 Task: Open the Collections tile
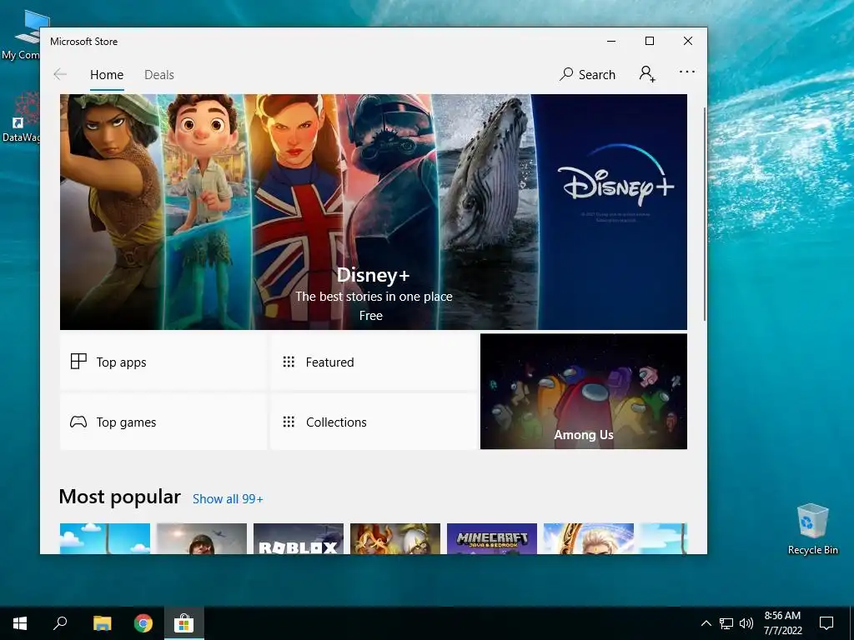[373, 422]
